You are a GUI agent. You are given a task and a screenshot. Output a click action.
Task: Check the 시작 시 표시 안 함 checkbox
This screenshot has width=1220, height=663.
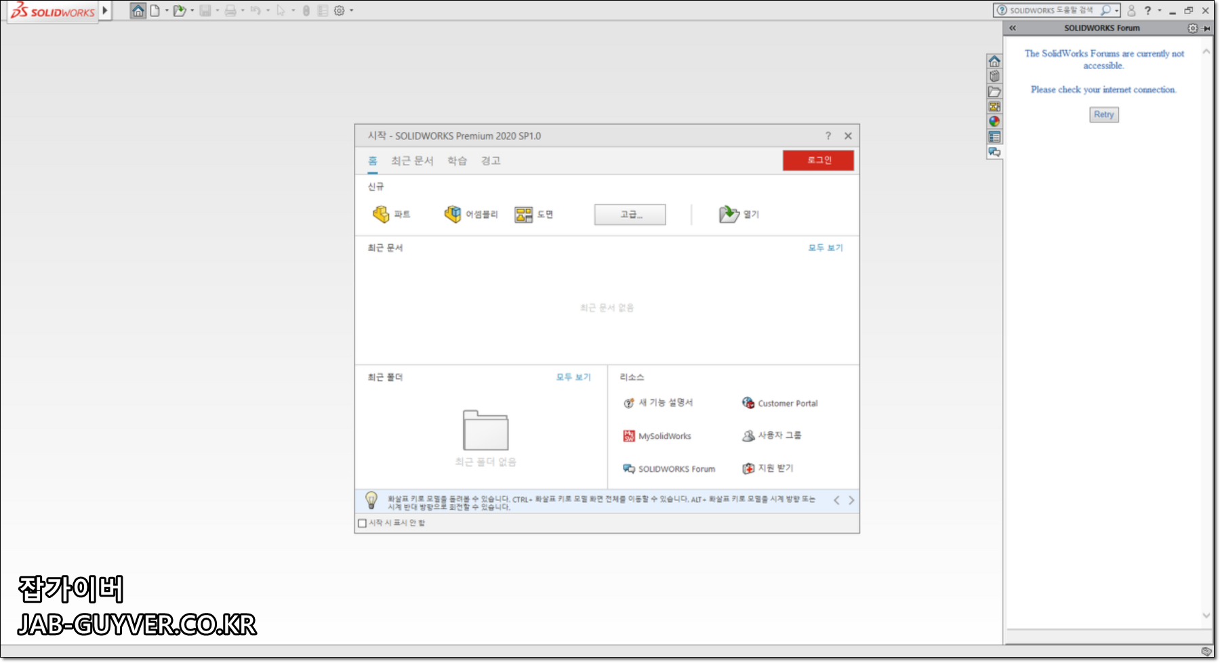click(362, 523)
